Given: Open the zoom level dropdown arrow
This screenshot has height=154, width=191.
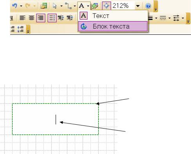Looking at the screenshot, I should pos(138,6).
